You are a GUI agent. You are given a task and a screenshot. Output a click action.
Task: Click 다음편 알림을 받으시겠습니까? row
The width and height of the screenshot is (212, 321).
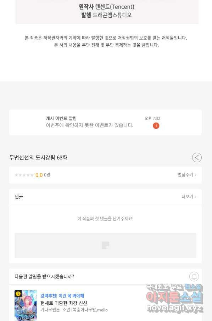105,277
